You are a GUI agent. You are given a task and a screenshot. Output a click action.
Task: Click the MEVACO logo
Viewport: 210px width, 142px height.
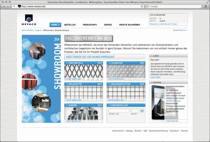29,20
